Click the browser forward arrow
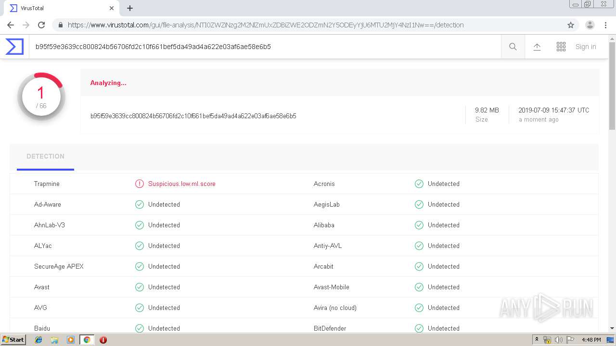 (x=26, y=25)
